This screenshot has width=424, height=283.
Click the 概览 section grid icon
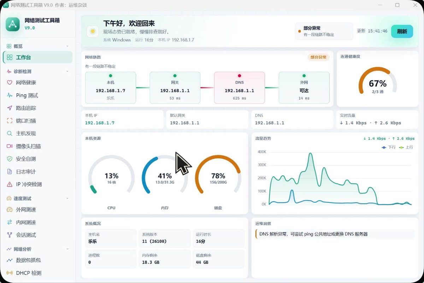click(9, 46)
